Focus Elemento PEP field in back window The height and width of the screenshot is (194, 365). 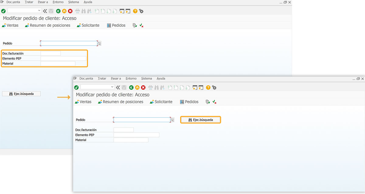coord(63,58)
